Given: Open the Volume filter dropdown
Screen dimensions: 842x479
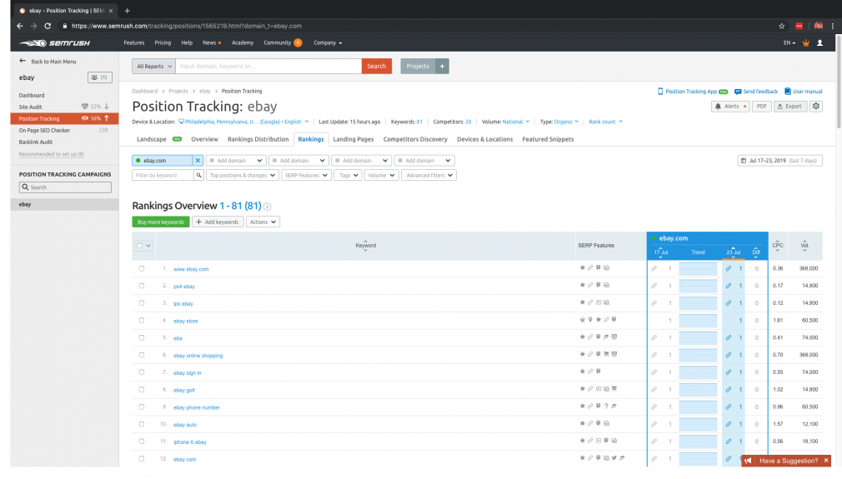Looking at the screenshot, I should point(381,176).
